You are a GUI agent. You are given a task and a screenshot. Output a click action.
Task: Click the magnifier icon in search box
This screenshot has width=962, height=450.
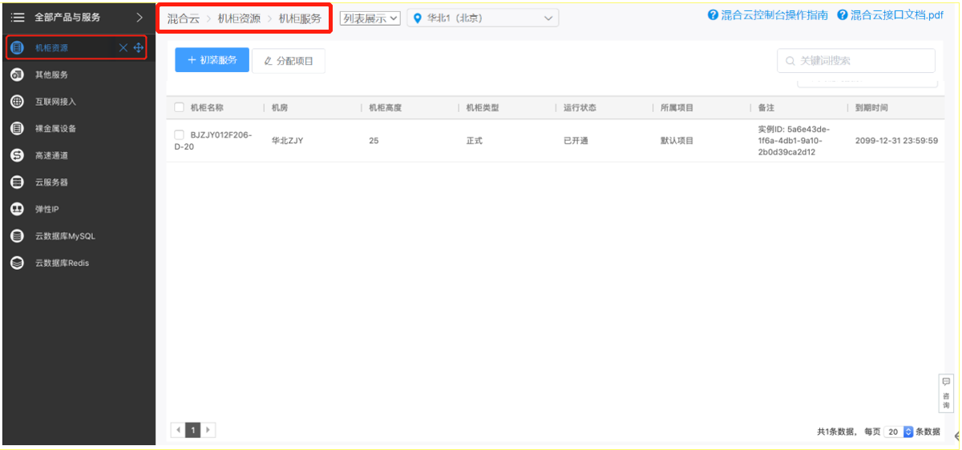coord(790,61)
